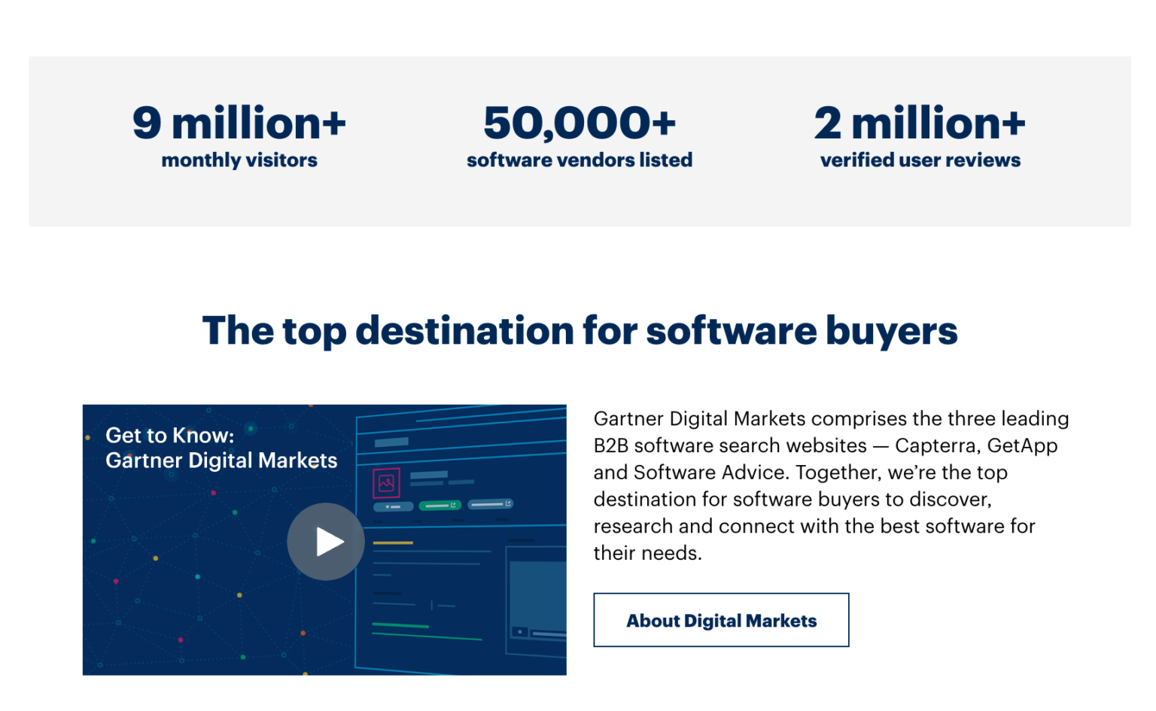This screenshot has width=1156, height=711.
Task: Select the 2 million+ statistic
Action: click(920, 123)
